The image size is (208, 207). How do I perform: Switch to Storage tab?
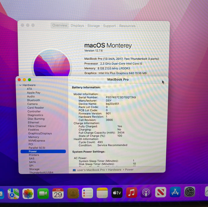click(94, 26)
